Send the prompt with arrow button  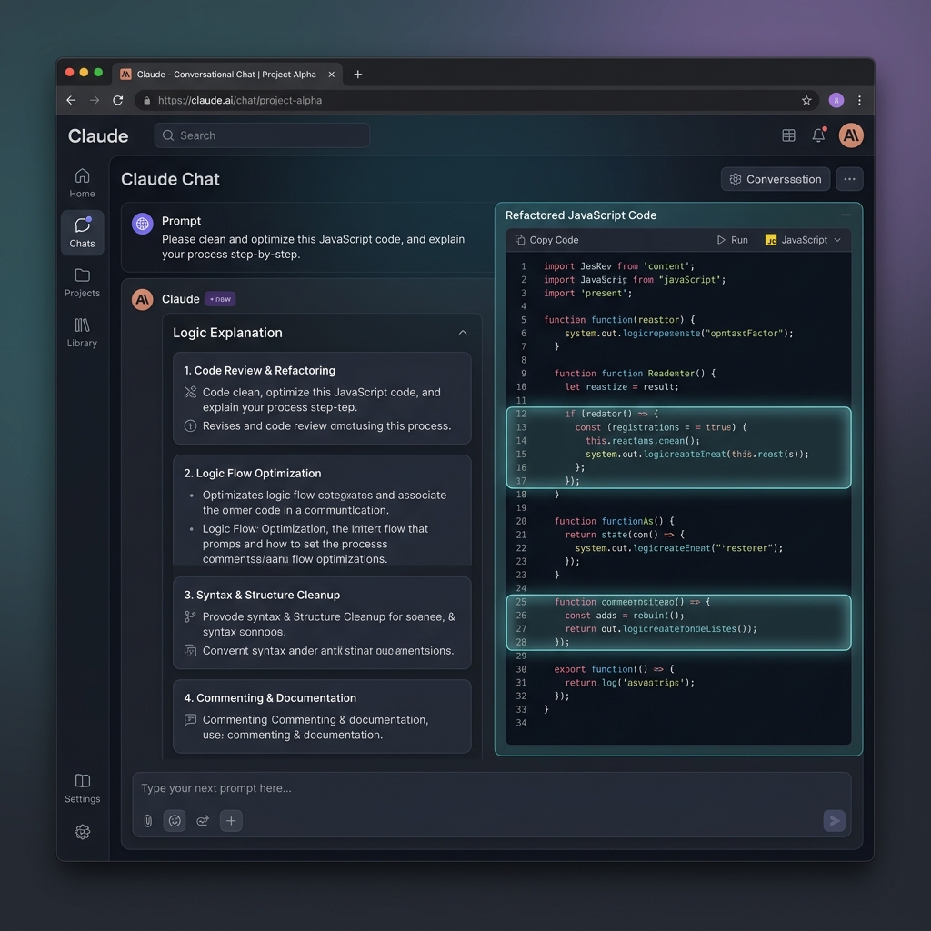835,821
